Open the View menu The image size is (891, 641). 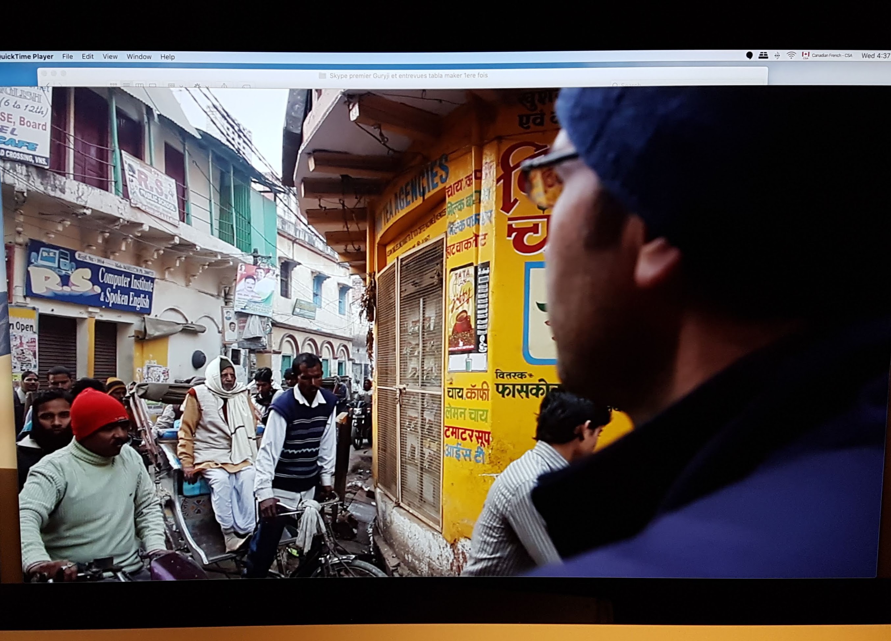(x=110, y=57)
